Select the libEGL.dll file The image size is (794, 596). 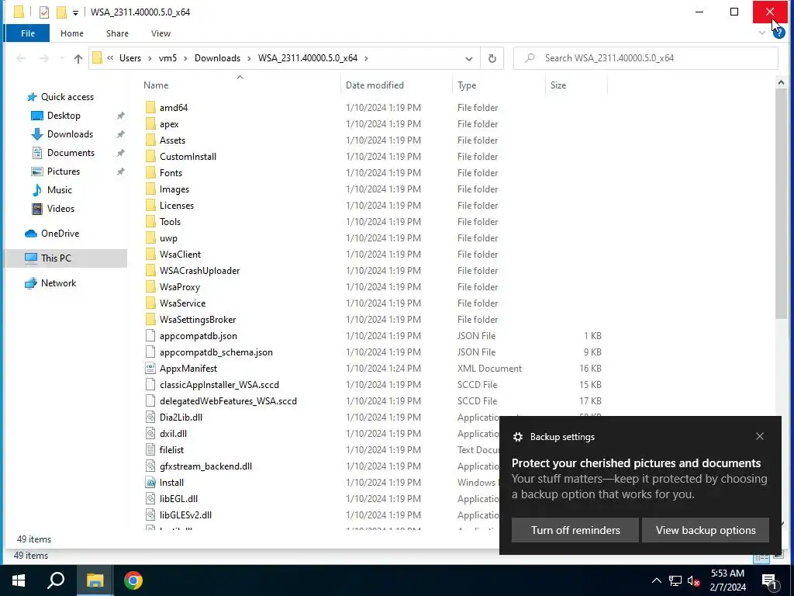point(178,499)
